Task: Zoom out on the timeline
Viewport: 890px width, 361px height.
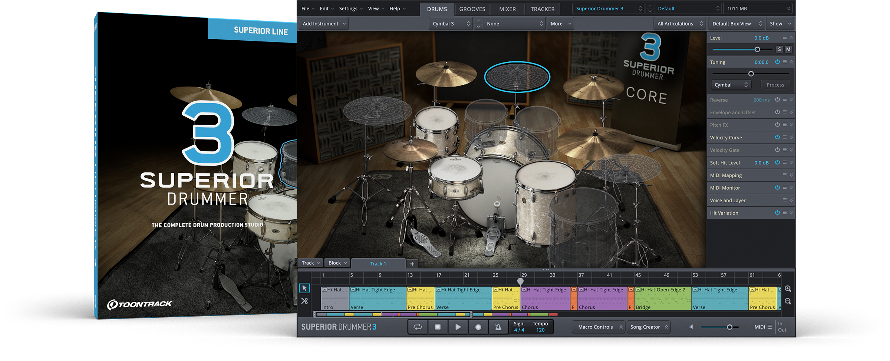Action: click(x=788, y=301)
